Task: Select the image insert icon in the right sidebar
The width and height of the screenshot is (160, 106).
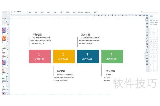Action: [x=147, y=18]
